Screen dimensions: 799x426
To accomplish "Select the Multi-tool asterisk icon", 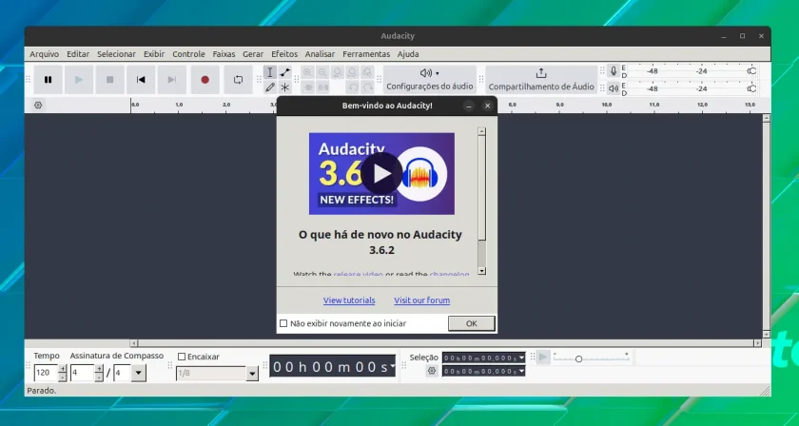I will point(284,87).
